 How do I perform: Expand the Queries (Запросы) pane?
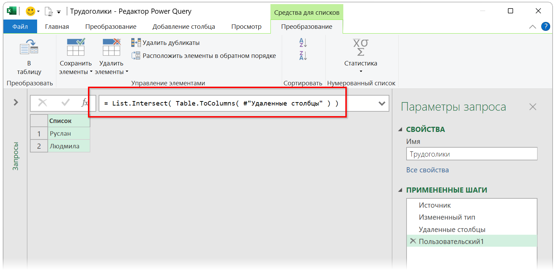pyautogui.click(x=16, y=102)
